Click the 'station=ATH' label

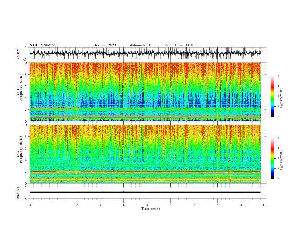tap(140, 45)
